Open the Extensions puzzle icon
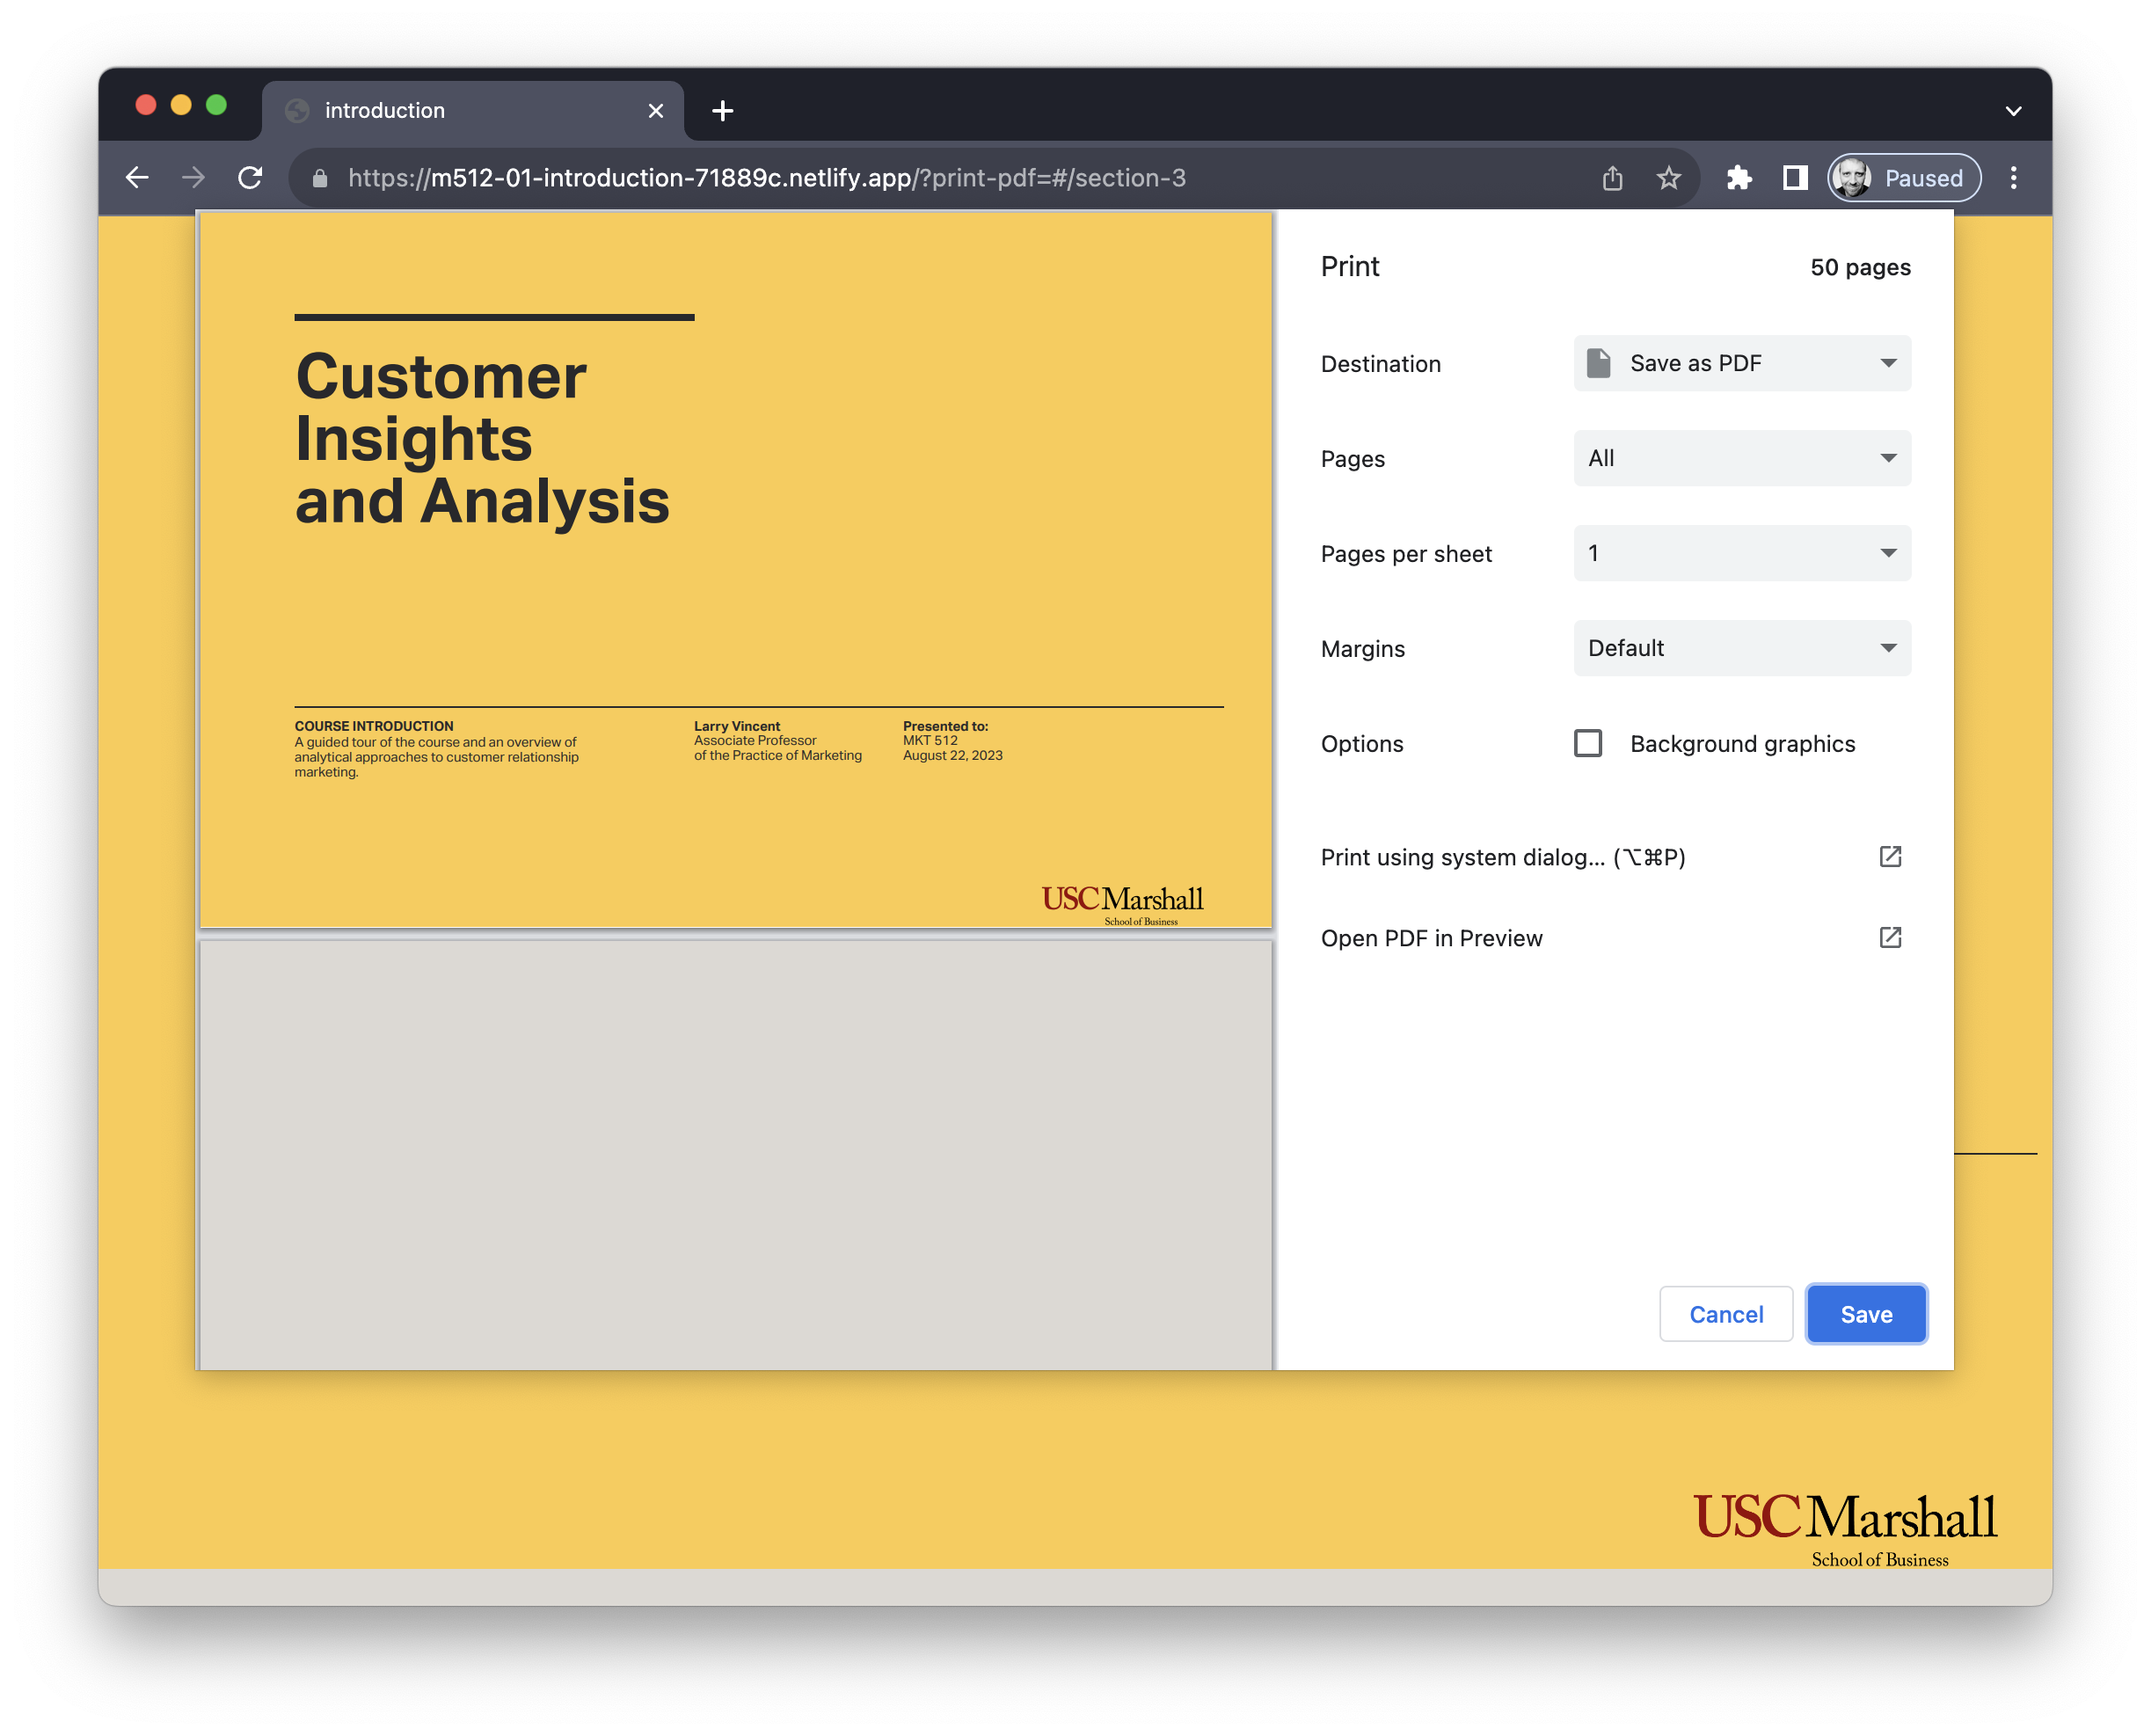The image size is (2151, 1736). click(x=1739, y=178)
